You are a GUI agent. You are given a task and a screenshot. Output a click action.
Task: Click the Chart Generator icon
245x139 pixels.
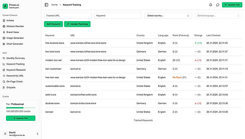click(4, 44)
